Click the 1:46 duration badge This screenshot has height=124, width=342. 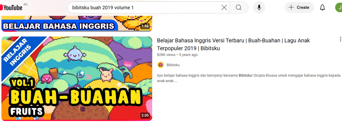click(145, 26)
